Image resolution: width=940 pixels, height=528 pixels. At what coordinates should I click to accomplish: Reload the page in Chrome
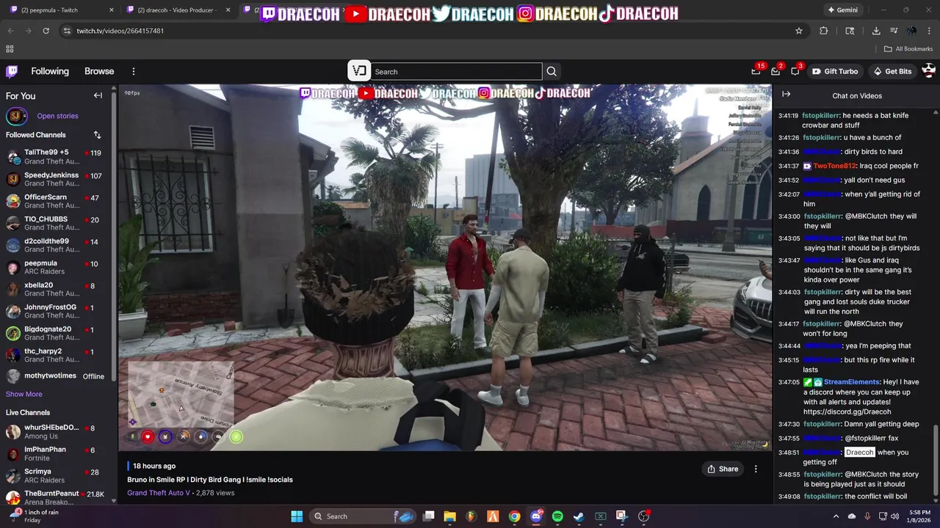(x=46, y=31)
